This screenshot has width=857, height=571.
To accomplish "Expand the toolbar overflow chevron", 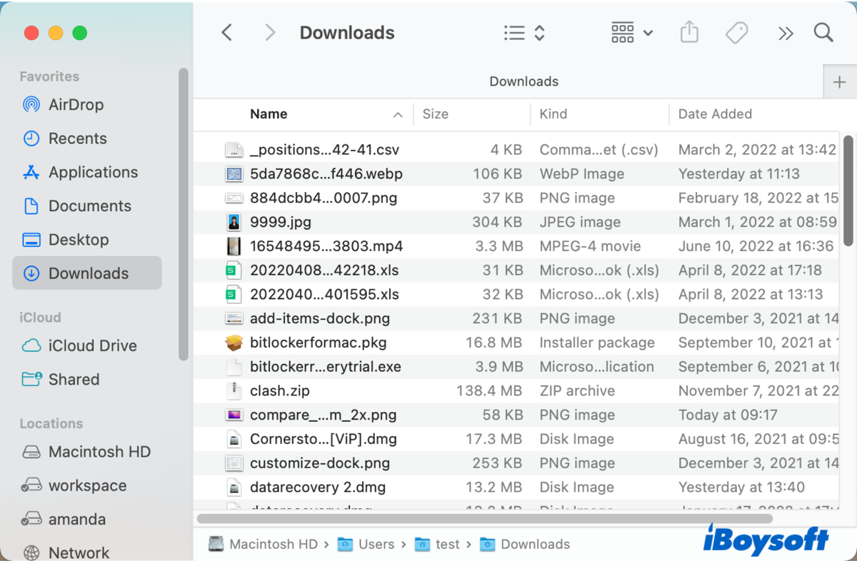I will tap(786, 32).
